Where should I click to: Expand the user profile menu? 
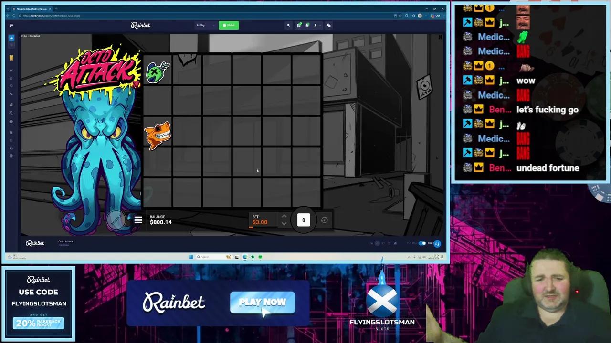click(317, 25)
